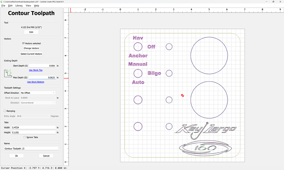Enable the Ramping checkbox
284x170 pixels.
coord(5,111)
